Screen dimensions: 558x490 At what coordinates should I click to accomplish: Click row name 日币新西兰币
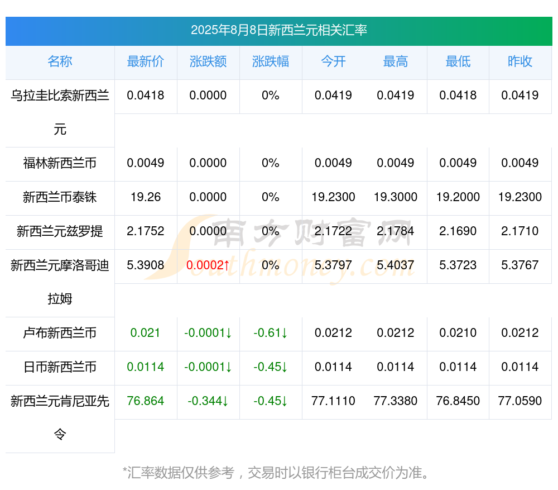coord(60,367)
